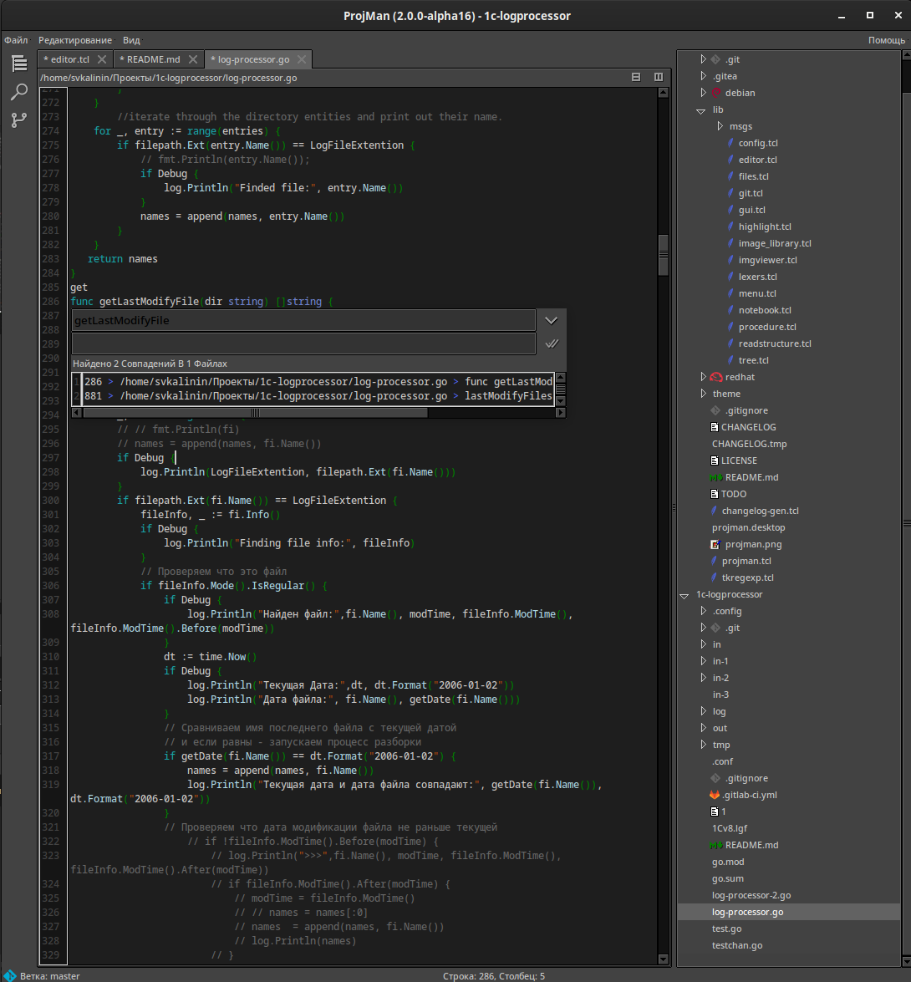
Task: Click the lib .gitignore diamond icon
Action: coord(715,411)
